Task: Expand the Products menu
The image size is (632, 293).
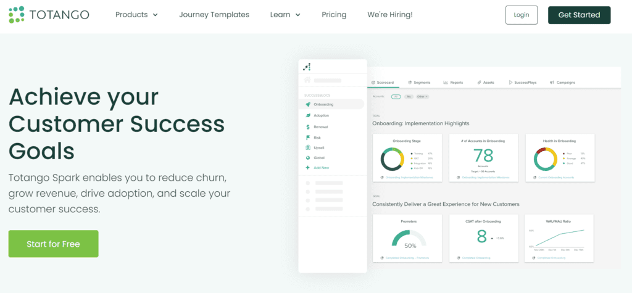Action: pos(136,15)
